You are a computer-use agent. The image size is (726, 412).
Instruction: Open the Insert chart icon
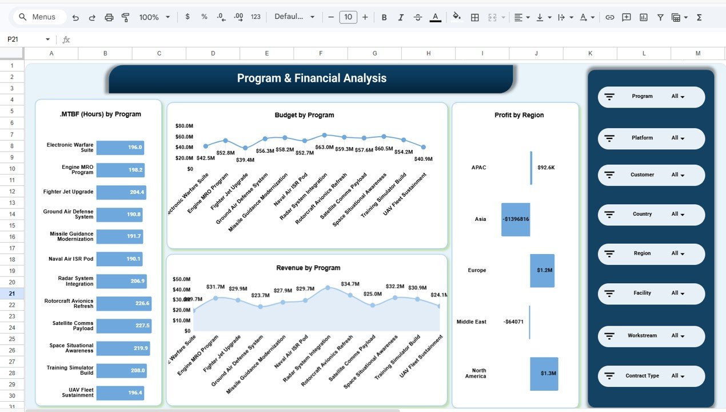pos(643,17)
